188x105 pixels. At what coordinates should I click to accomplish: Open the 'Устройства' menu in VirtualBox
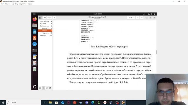coord(23,4)
